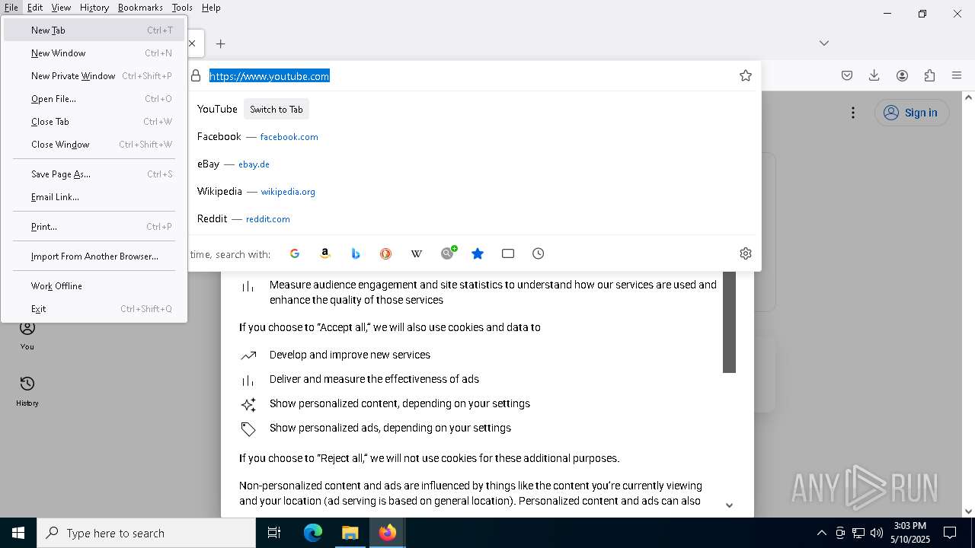Search open tabs using tabs icon
Image resolution: width=975 pixels, height=548 pixels.
[x=508, y=253]
